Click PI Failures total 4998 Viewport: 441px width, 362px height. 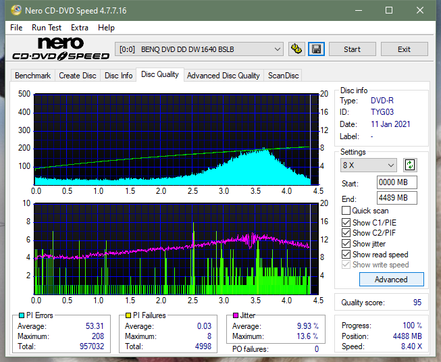click(203, 346)
